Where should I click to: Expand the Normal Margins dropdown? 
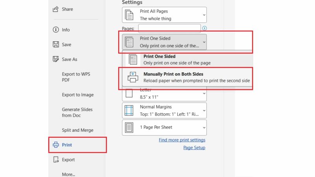(x=164, y=111)
